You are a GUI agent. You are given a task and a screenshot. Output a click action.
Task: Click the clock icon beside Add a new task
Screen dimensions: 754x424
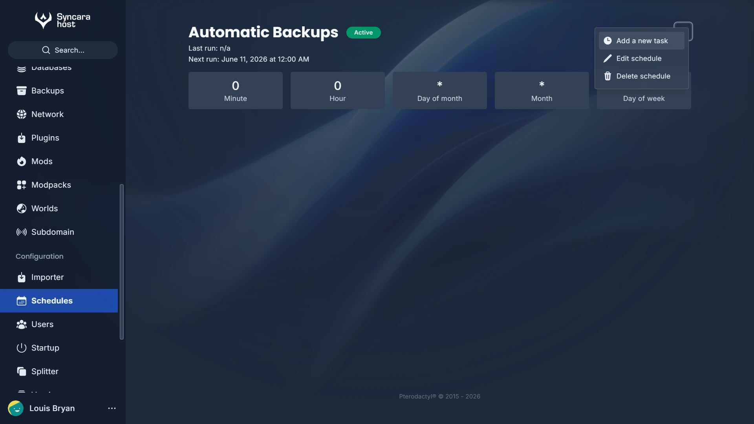tap(608, 41)
